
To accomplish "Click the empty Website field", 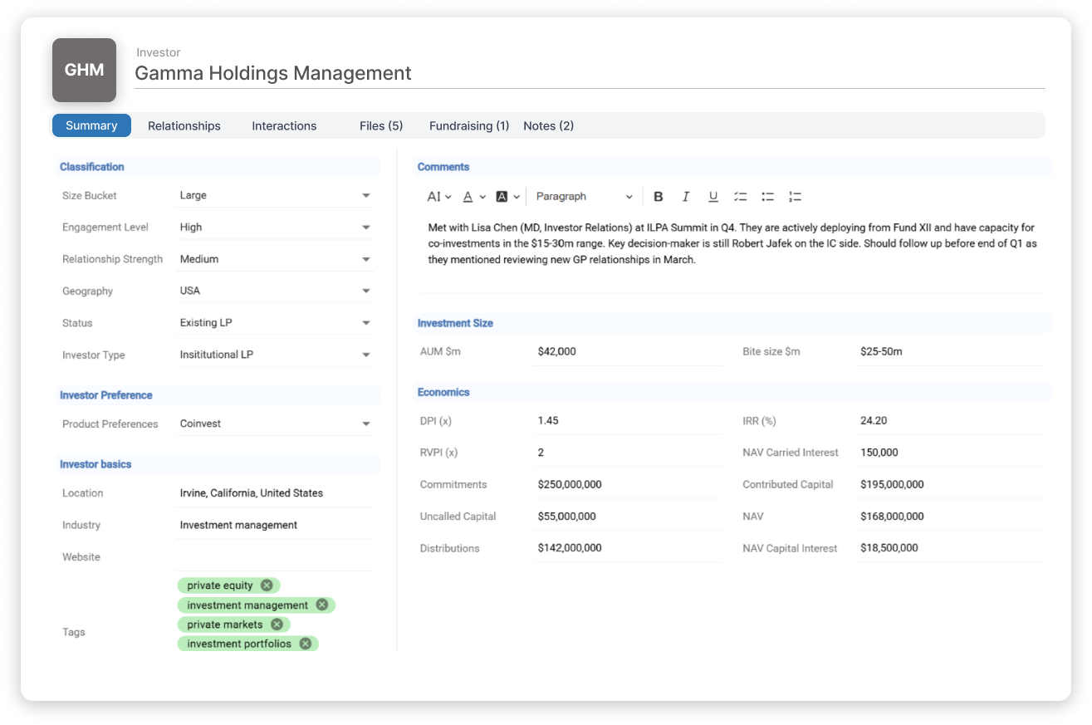I will pos(275,557).
